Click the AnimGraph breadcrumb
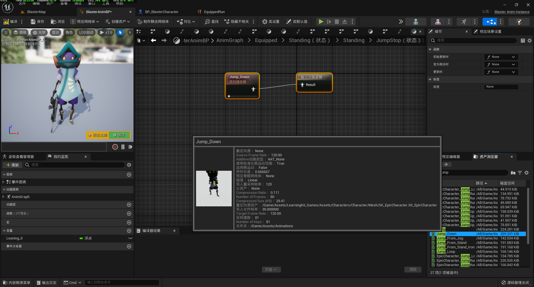 (x=230, y=40)
